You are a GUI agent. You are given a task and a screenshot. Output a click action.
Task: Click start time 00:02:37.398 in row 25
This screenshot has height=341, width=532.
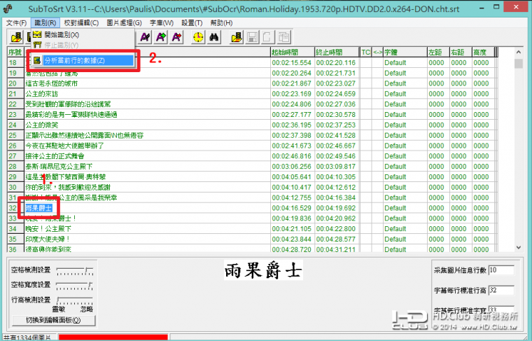coord(292,135)
